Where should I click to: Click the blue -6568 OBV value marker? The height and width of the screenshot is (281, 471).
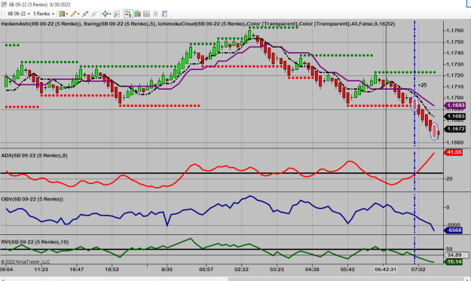click(454, 231)
